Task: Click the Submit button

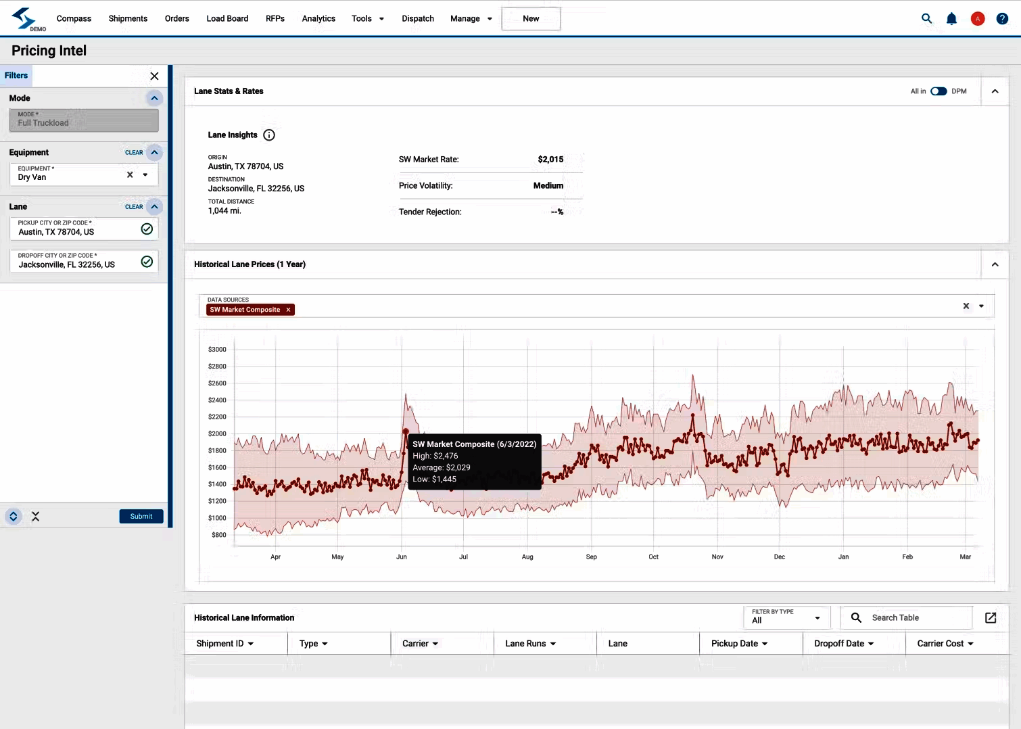Action: point(141,517)
